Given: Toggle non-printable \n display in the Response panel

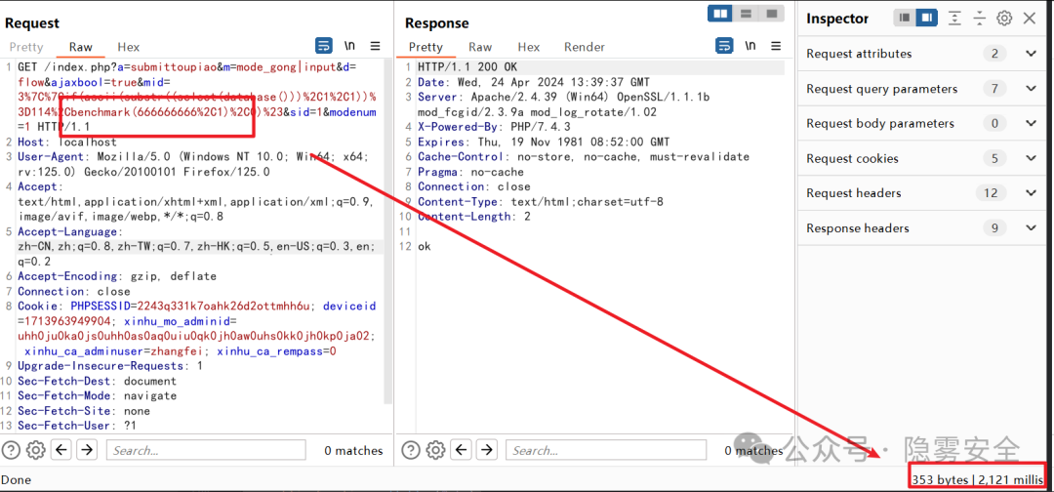Looking at the screenshot, I should point(750,46).
